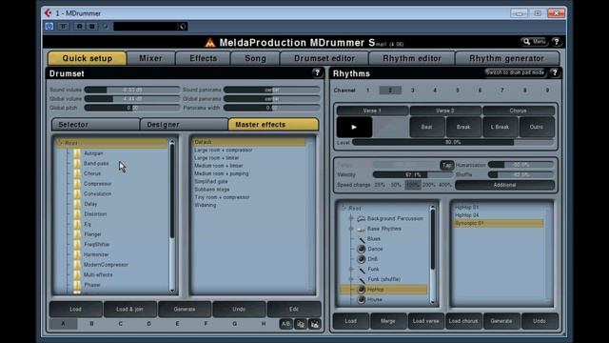609x343 pixels.
Task: Collapse the Root node in effects tree
Action: pos(60,143)
